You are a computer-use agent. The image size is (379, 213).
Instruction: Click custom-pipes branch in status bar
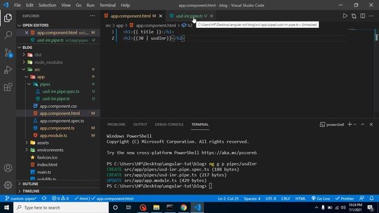click(21, 199)
